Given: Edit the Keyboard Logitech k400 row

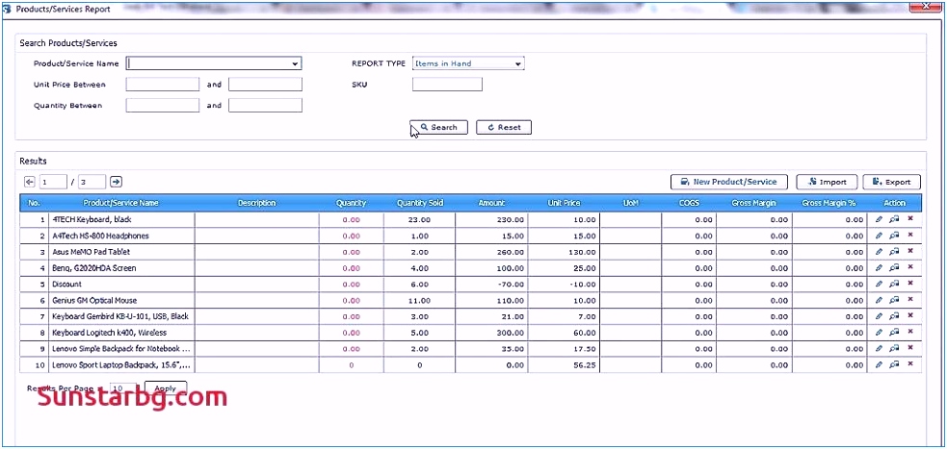Looking at the screenshot, I should point(879,333).
